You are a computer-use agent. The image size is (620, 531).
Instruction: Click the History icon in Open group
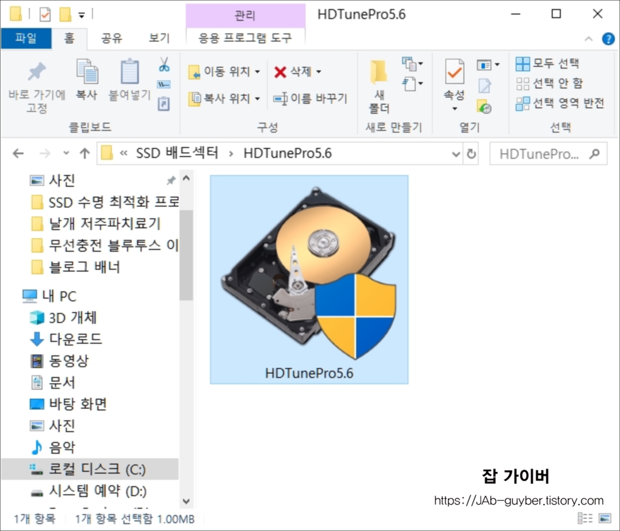[x=484, y=106]
